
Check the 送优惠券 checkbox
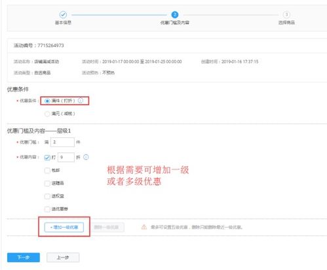pos(47,209)
